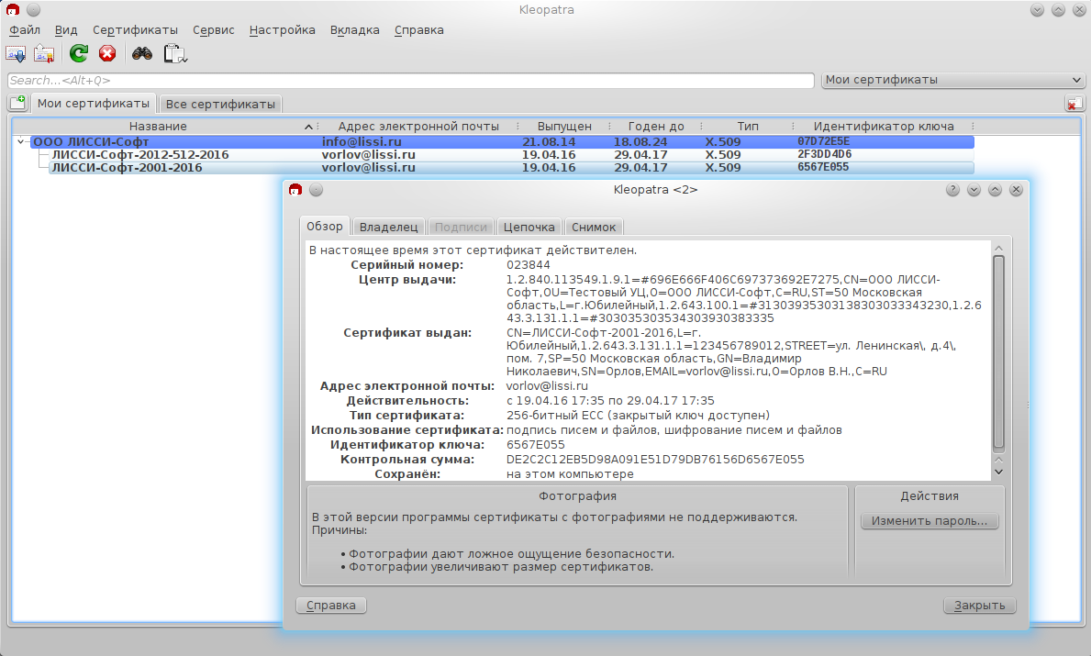The width and height of the screenshot is (1091, 656).
Task: Click the close tab icon at right
Action: 1074,104
